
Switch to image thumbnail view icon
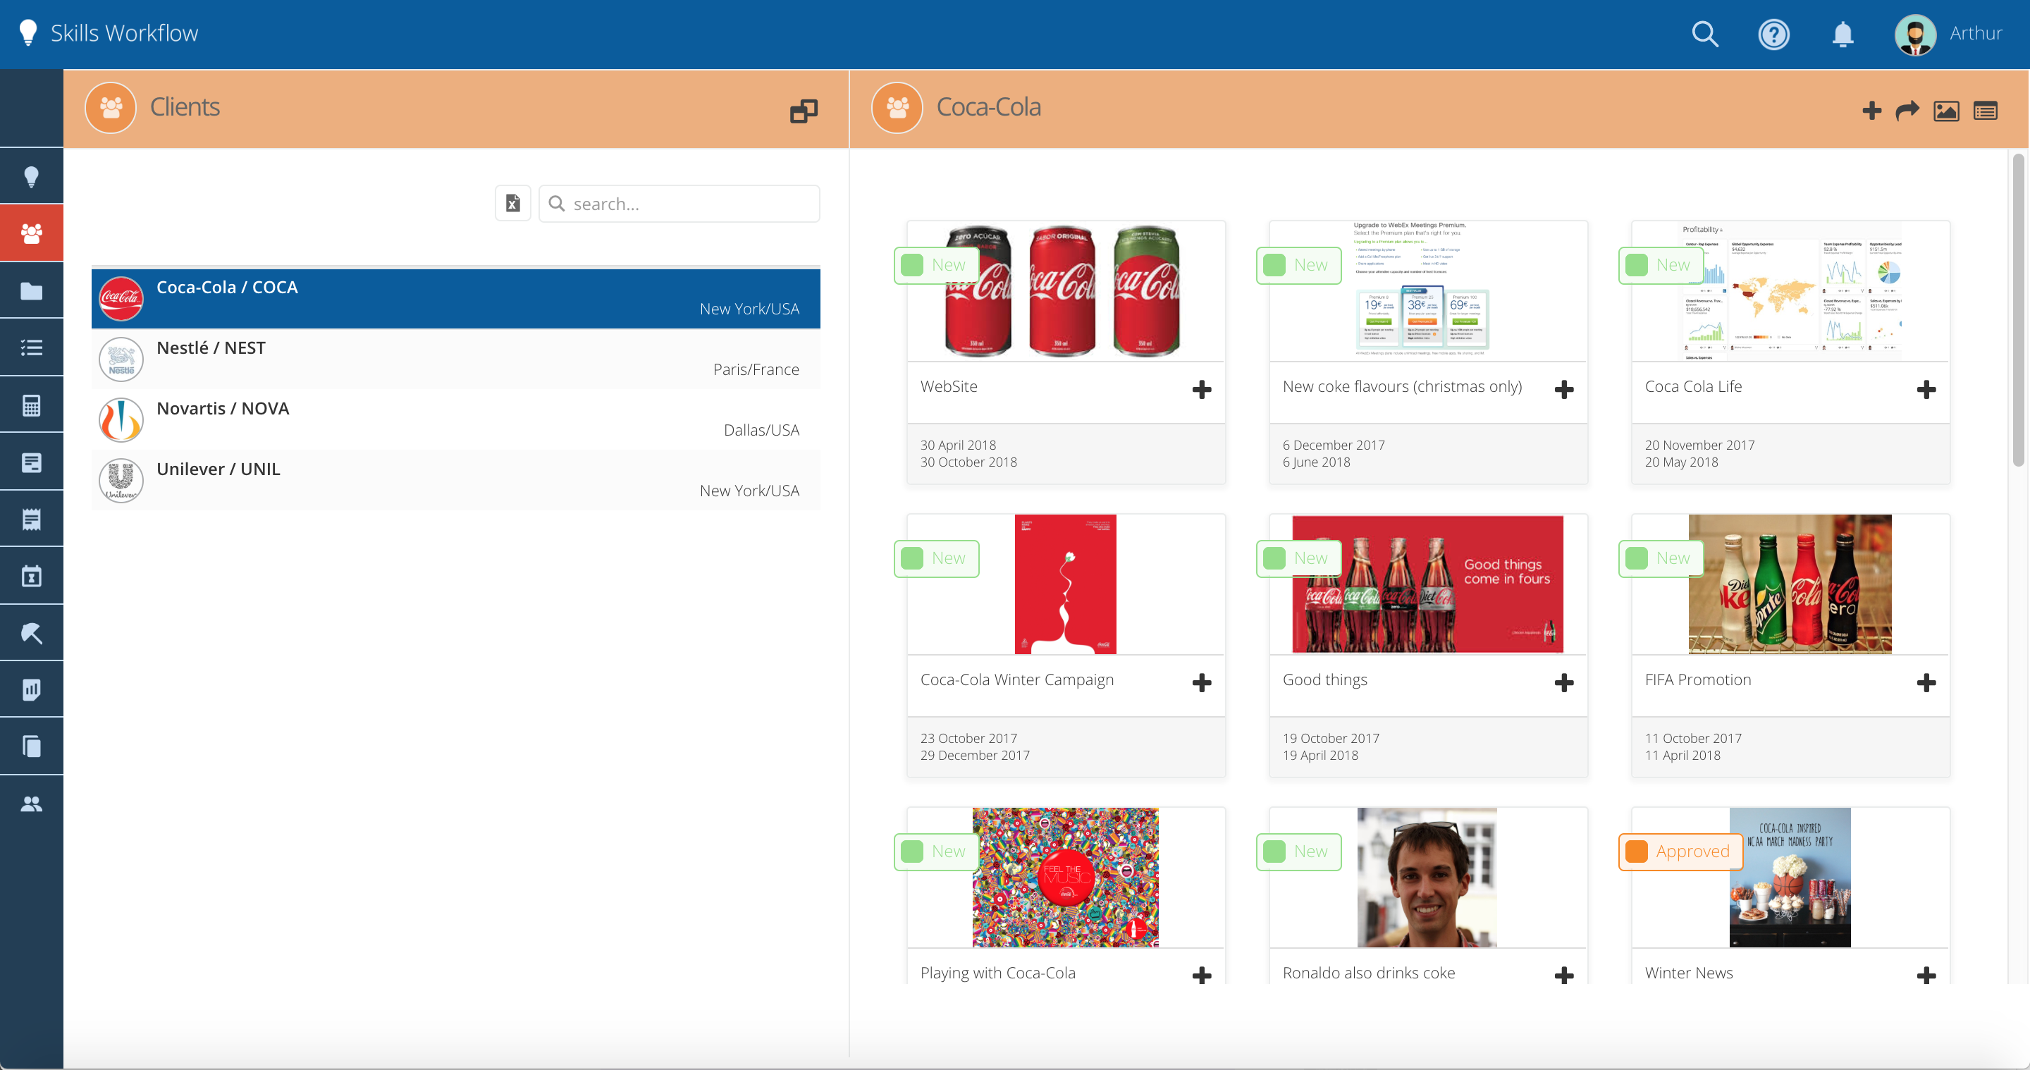tap(1945, 110)
